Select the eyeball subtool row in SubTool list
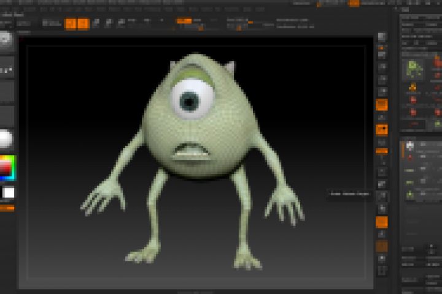This screenshot has width=442, height=294. point(421,145)
